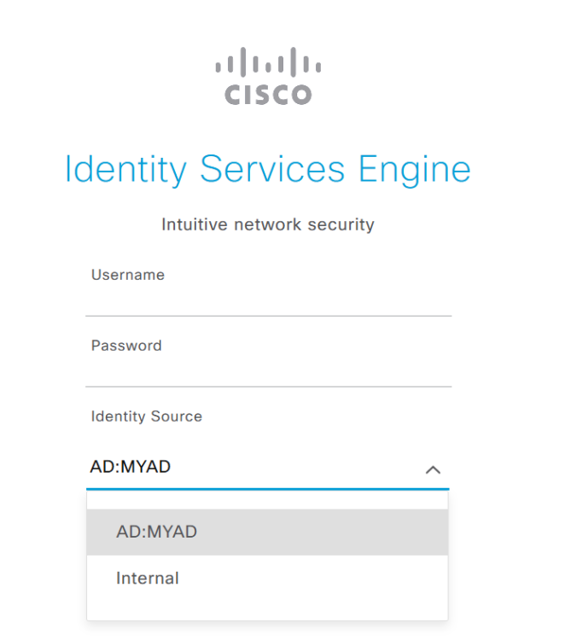This screenshot has width=565, height=640.
Task: Focus the Password input field
Action: click(268, 371)
